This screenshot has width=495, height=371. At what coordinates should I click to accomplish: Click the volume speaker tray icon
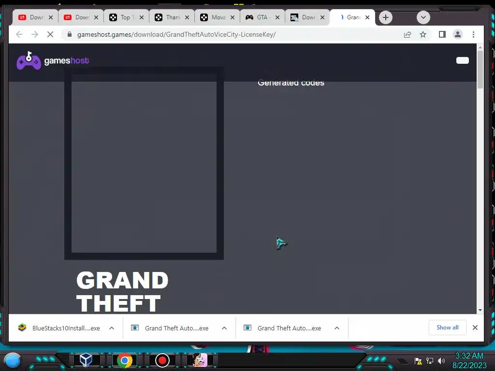(x=441, y=360)
